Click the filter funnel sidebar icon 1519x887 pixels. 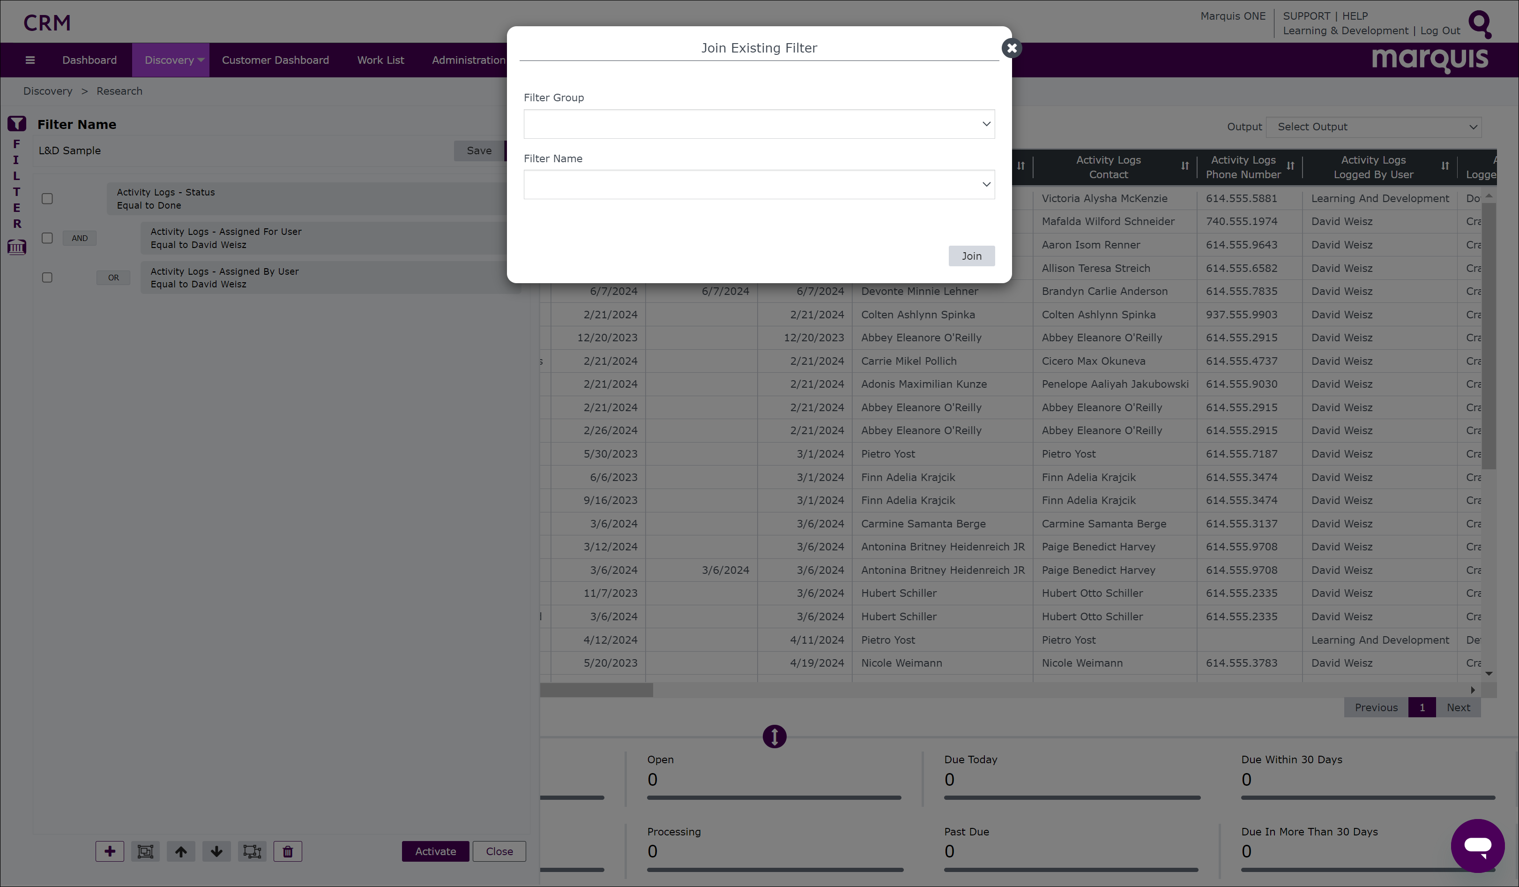click(17, 124)
